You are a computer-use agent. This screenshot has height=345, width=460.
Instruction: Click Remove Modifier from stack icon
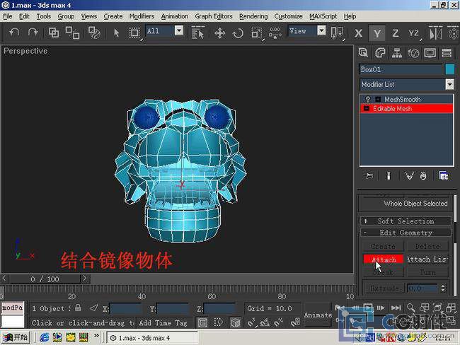(x=422, y=176)
